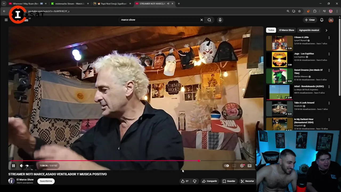Run search with magnifier button
The height and width of the screenshot is (192, 341).
(209, 20)
